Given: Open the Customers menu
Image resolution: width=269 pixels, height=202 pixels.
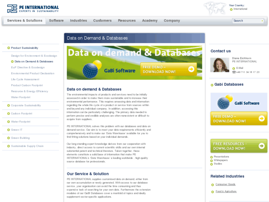Looking at the screenshot, I should click(102, 20).
